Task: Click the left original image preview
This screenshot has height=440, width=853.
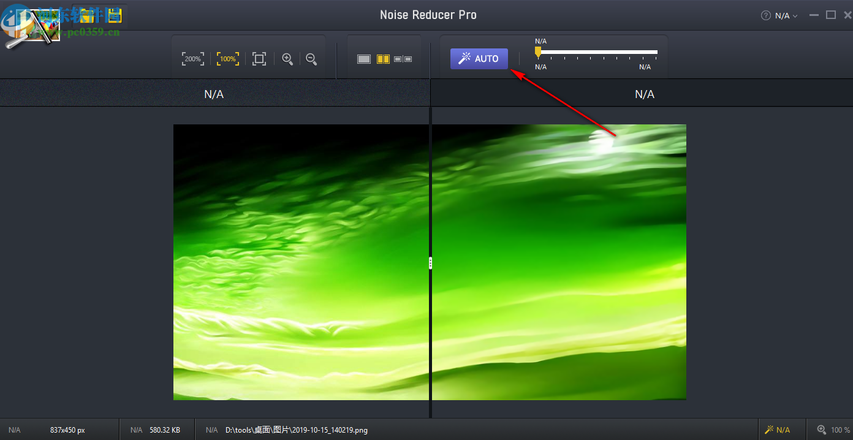Action: (301, 262)
